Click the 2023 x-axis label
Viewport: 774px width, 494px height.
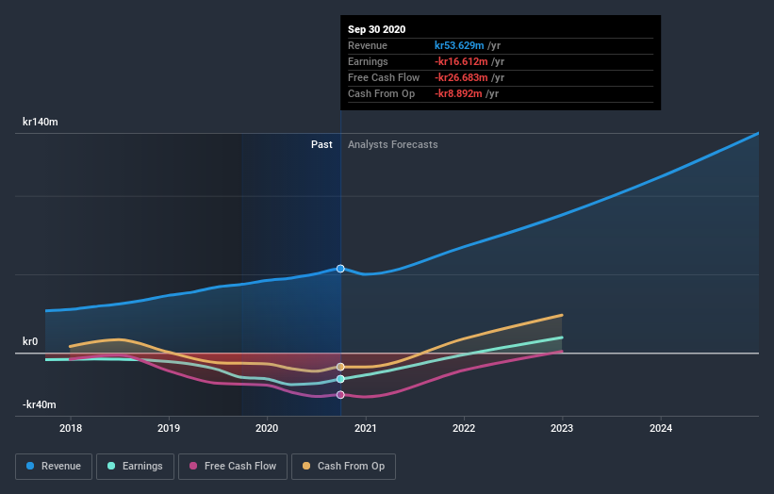tap(562, 428)
